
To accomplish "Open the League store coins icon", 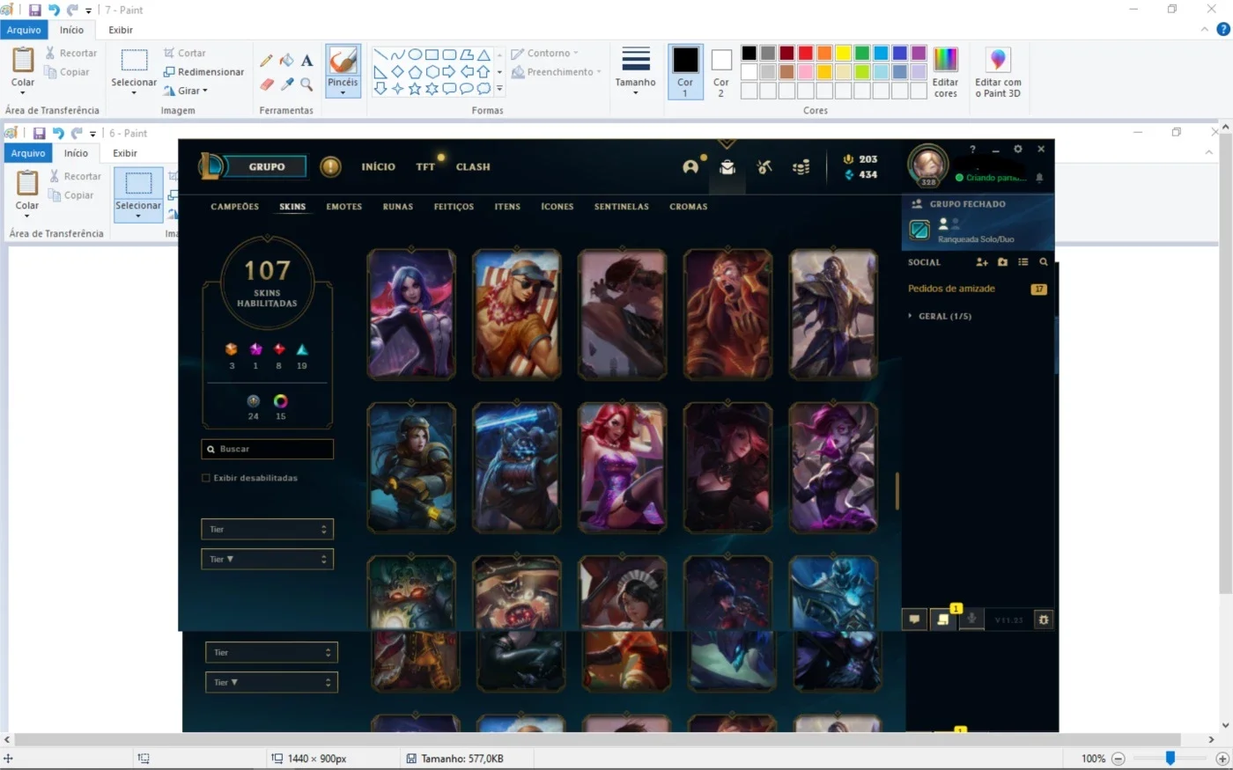I will [801, 166].
